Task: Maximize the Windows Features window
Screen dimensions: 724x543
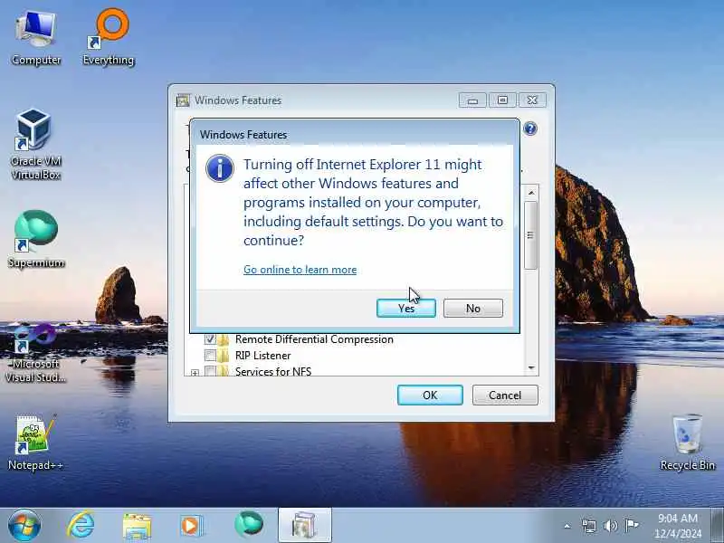Action: 502,100
